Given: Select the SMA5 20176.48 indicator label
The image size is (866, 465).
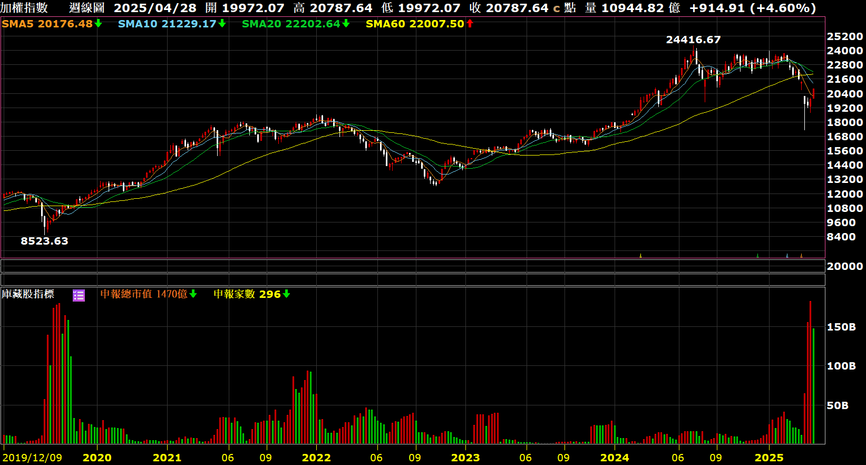Looking at the screenshot, I should [x=47, y=24].
